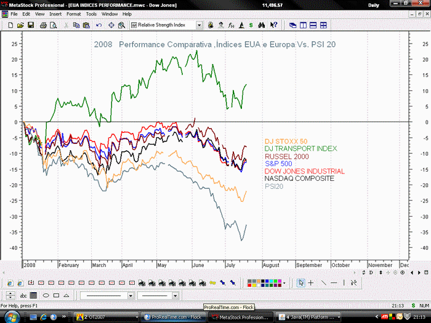Click the grid table icon beside abc
The image size is (431, 323).
(33, 296)
